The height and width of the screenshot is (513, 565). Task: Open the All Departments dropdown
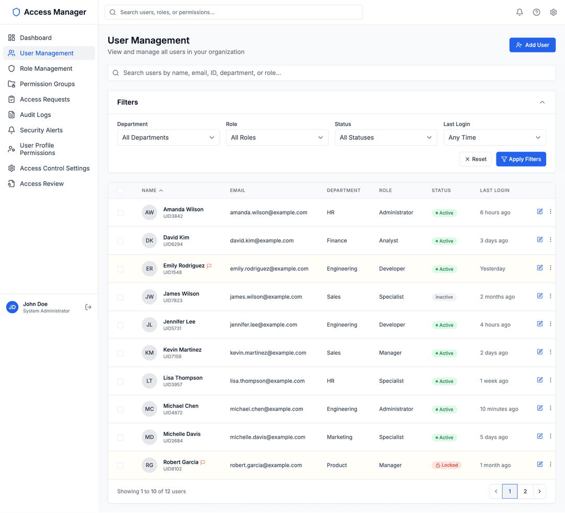168,137
